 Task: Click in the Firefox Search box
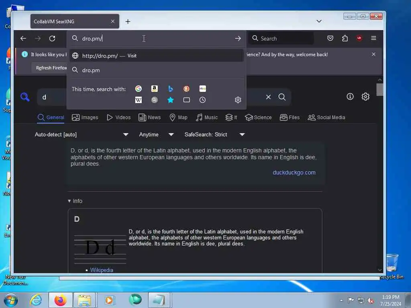(x=281, y=38)
